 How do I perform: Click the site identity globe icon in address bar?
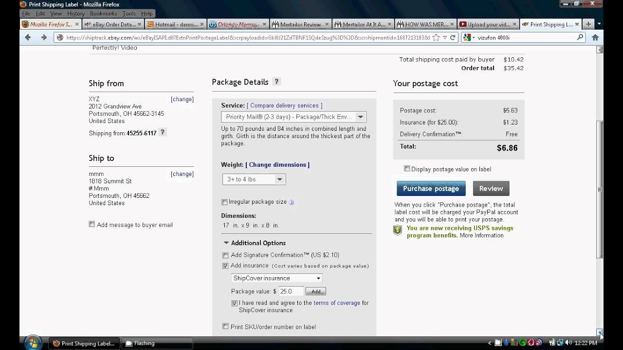[60, 37]
